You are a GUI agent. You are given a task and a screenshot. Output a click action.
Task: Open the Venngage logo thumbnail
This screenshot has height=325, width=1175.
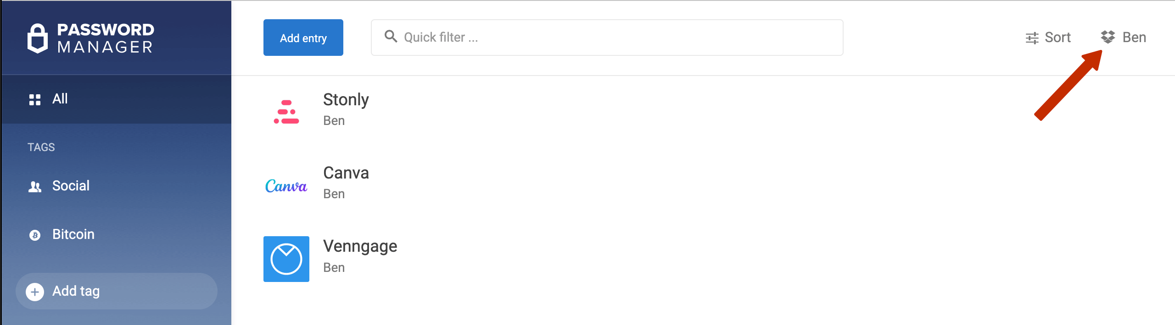point(286,259)
